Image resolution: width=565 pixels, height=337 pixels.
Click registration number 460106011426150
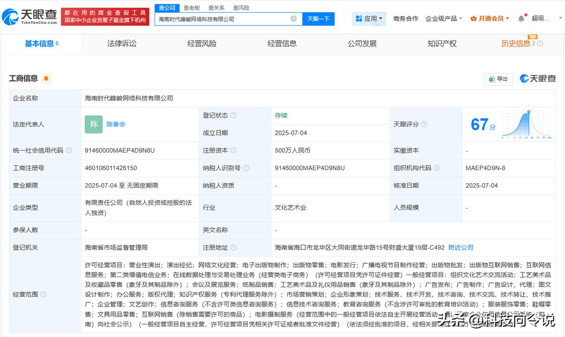[111, 168]
